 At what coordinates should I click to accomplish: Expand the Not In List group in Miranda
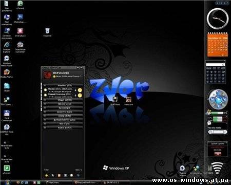point(63,124)
